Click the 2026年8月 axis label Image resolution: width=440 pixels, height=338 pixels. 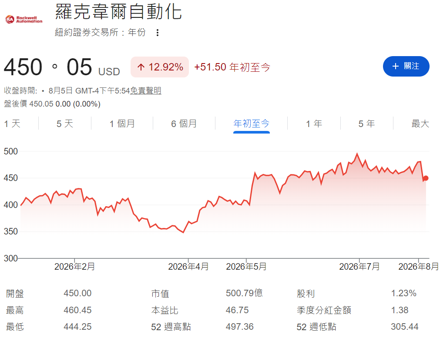coord(418,267)
